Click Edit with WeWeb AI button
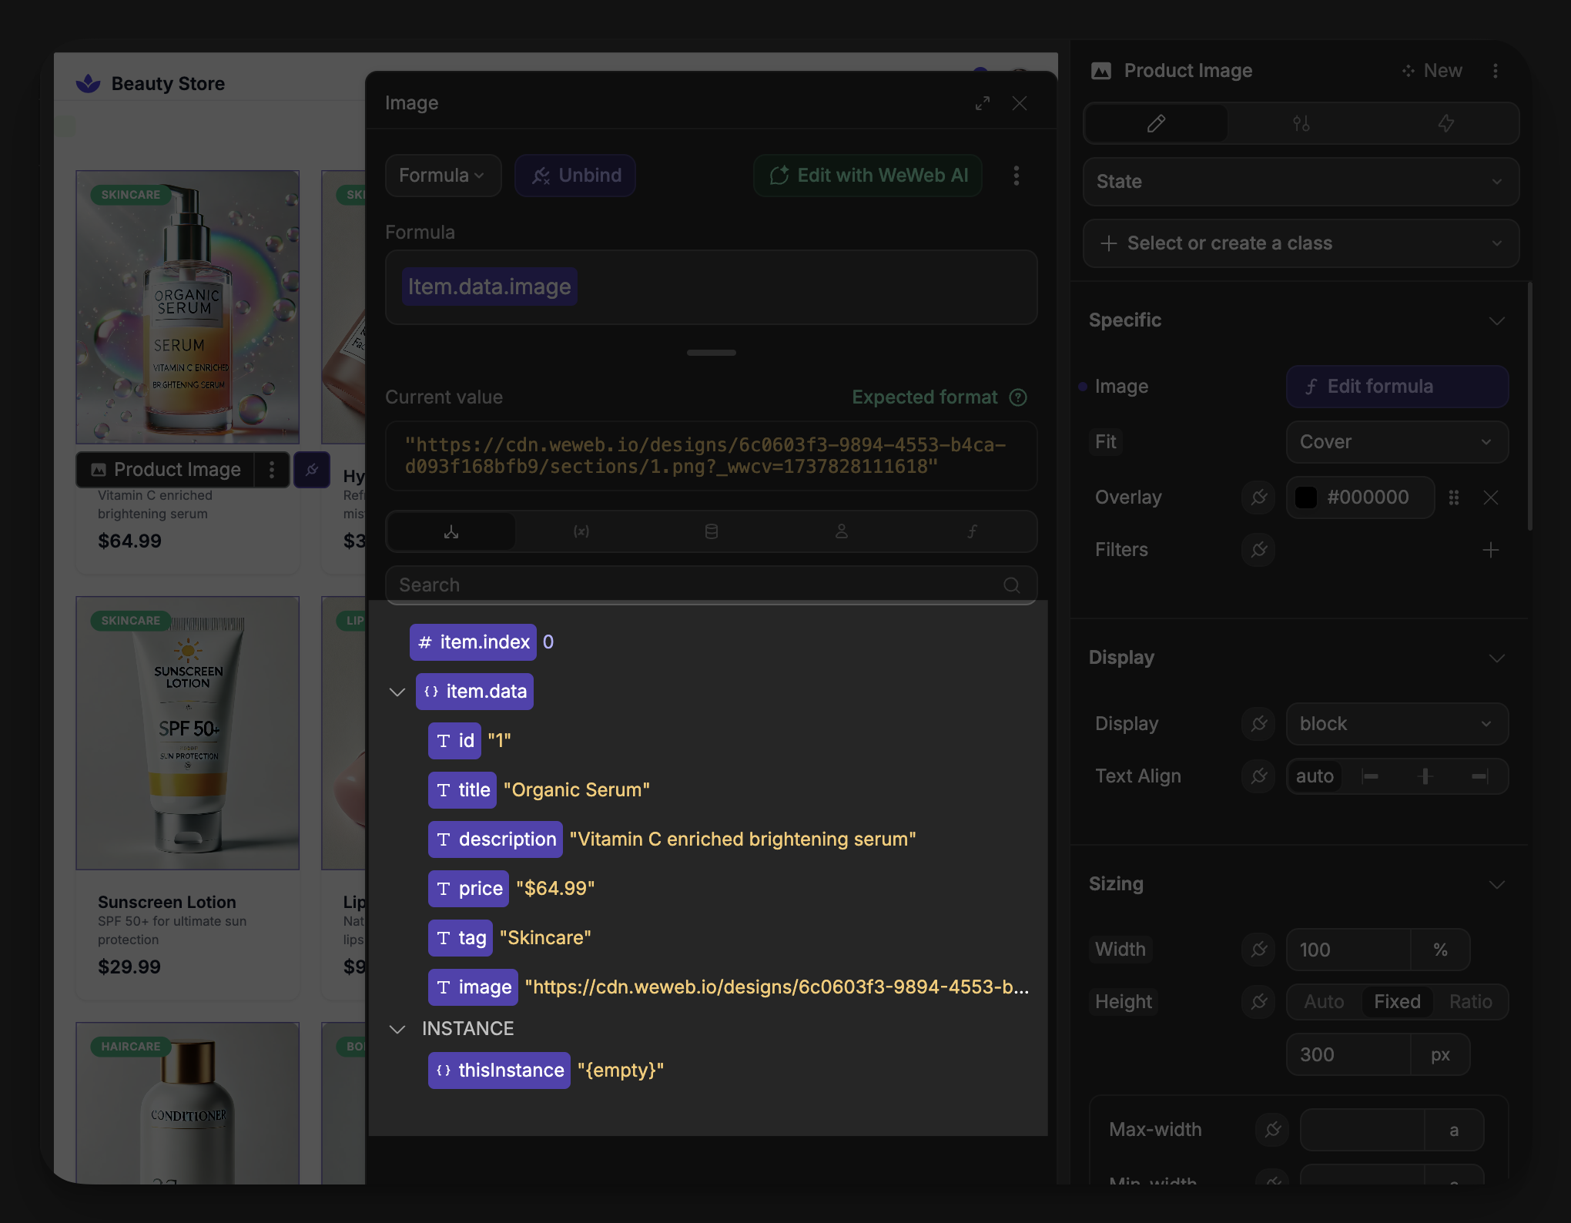Screen dimensions: 1571x1223 click(868, 176)
